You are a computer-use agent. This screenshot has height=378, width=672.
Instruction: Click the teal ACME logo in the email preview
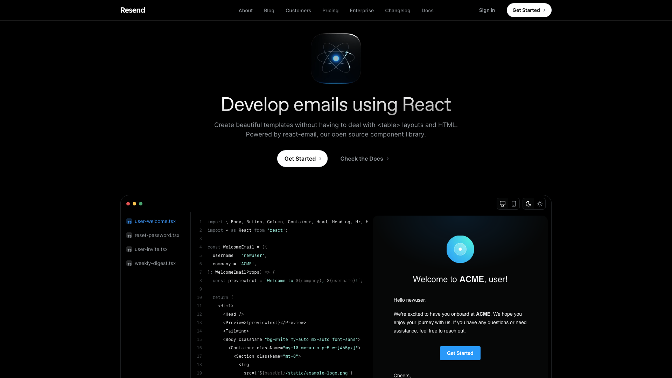pyautogui.click(x=460, y=249)
